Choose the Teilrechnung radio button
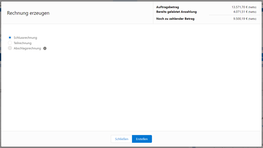 coord(10,43)
